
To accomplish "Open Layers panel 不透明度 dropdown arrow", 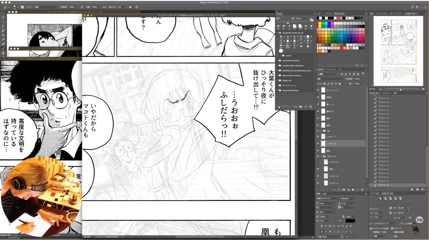I will click(362, 79).
